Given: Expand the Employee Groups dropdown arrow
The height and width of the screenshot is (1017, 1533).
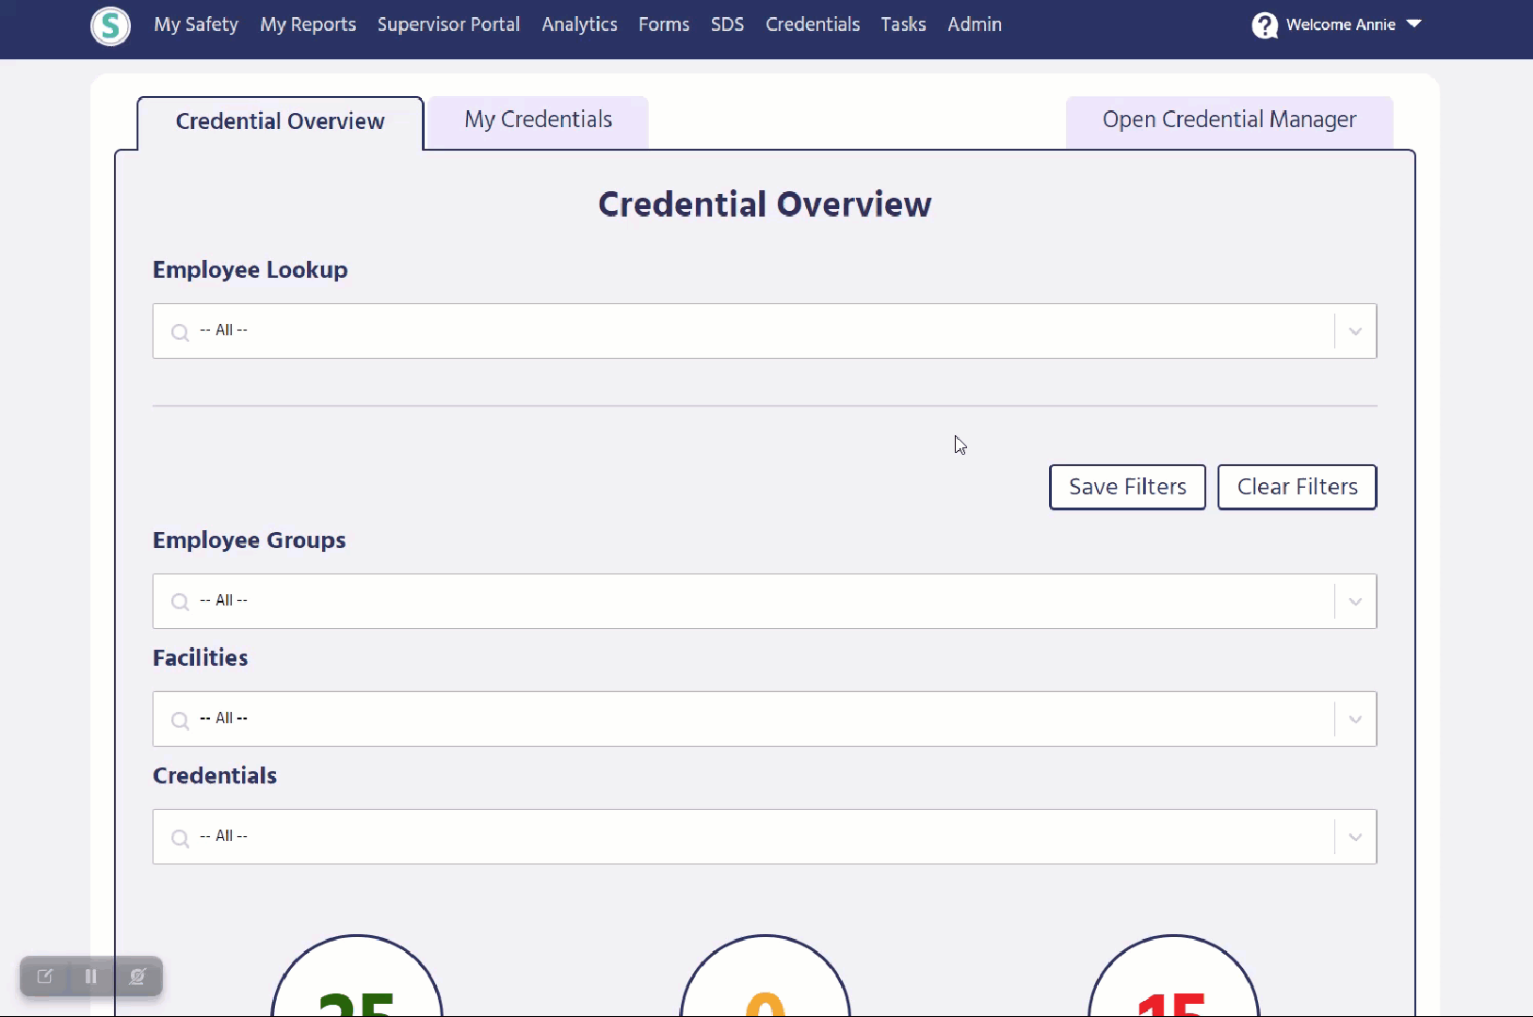Looking at the screenshot, I should point(1355,602).
